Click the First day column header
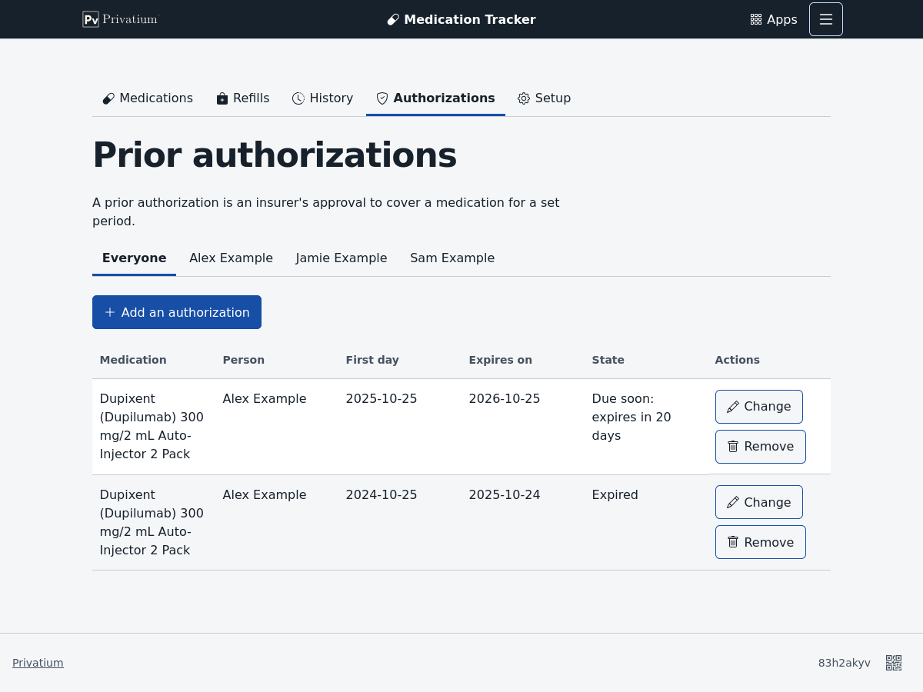923x692 pixels. [372, 360]
